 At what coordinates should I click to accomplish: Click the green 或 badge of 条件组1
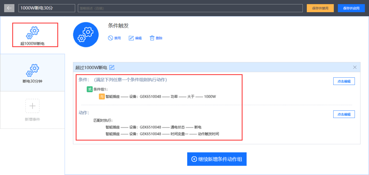click(x=90, y=89)
